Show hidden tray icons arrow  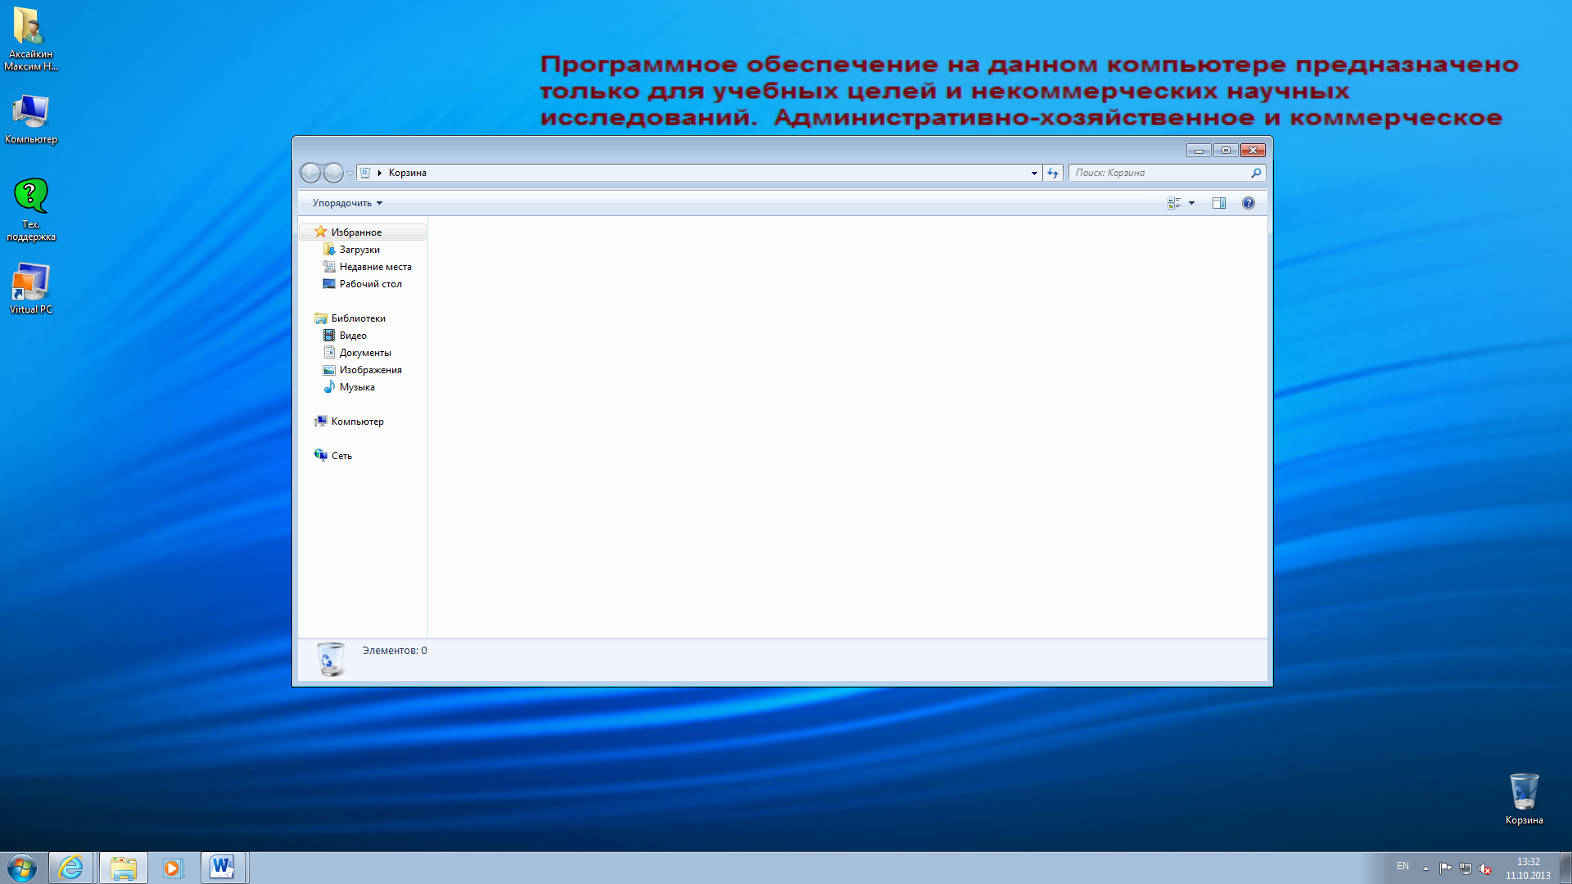[1425, 868]
